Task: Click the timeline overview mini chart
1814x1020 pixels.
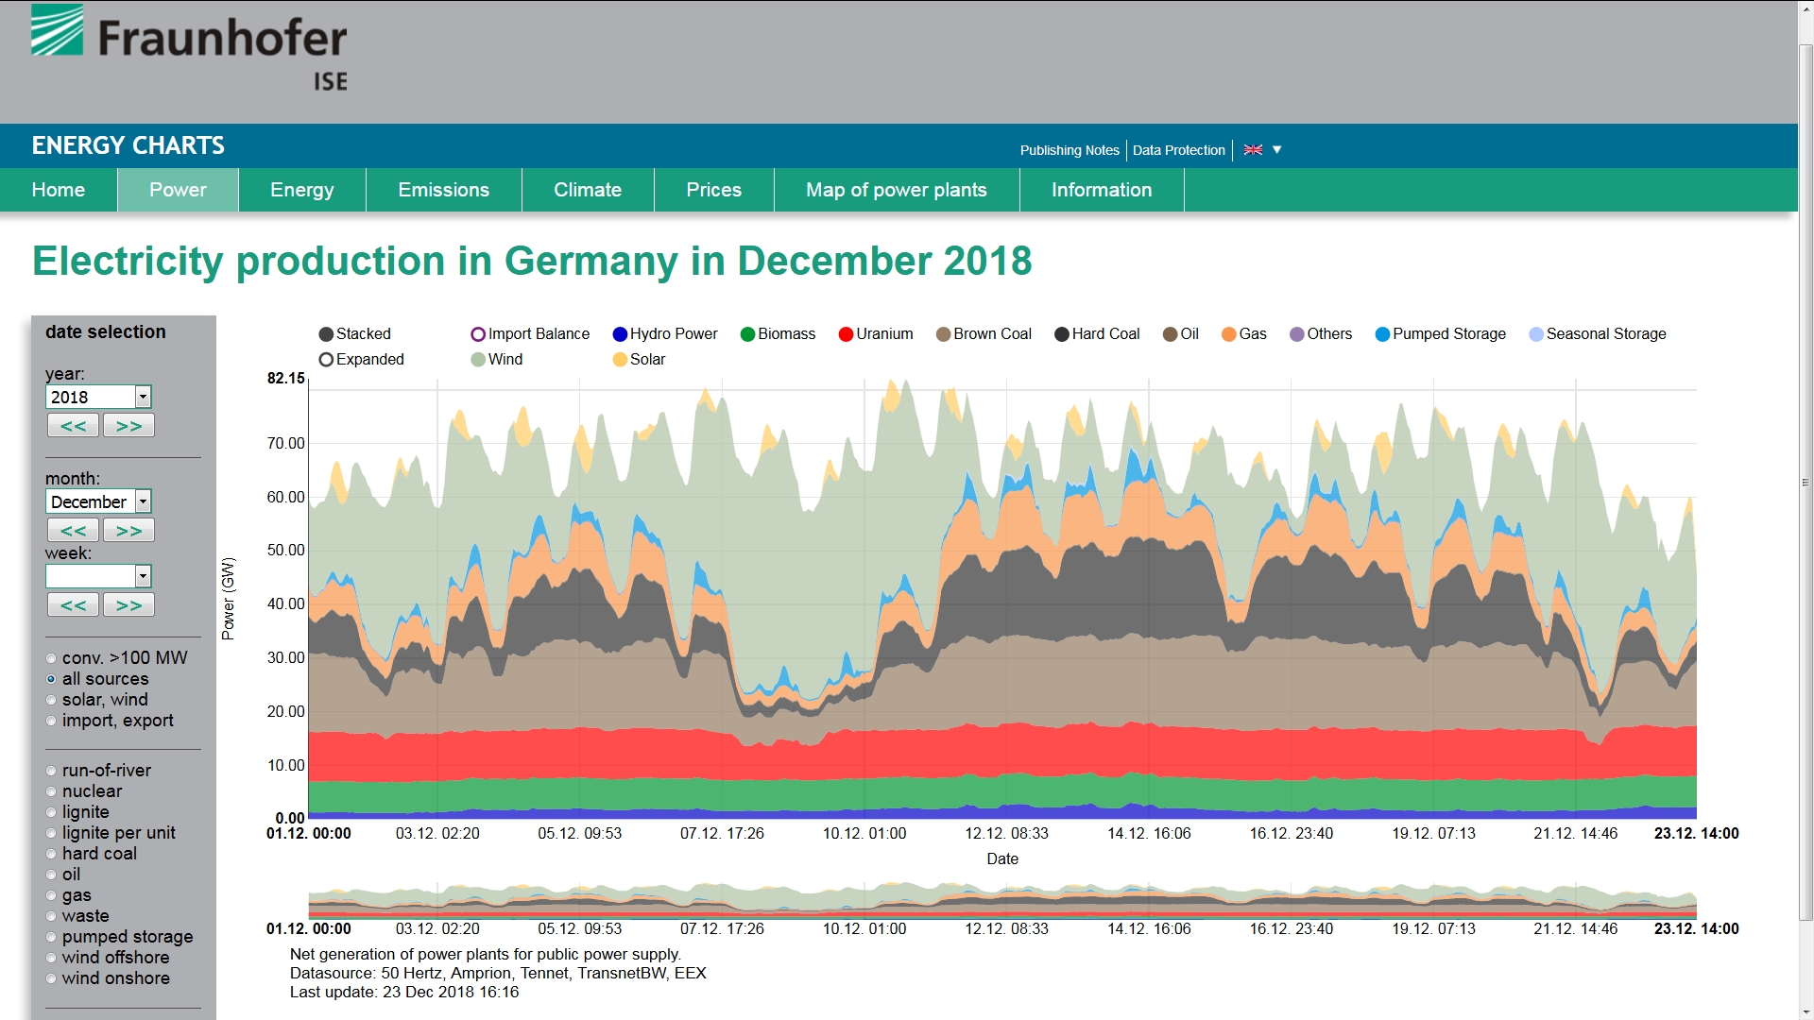Action: click(1001, 901)
